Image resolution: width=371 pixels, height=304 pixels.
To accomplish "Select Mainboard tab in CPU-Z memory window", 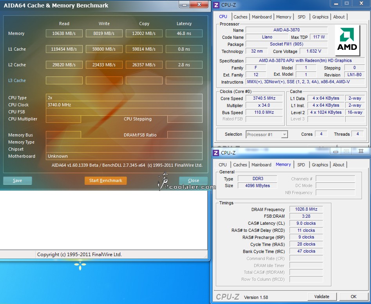I will click(x=261, y=165).
